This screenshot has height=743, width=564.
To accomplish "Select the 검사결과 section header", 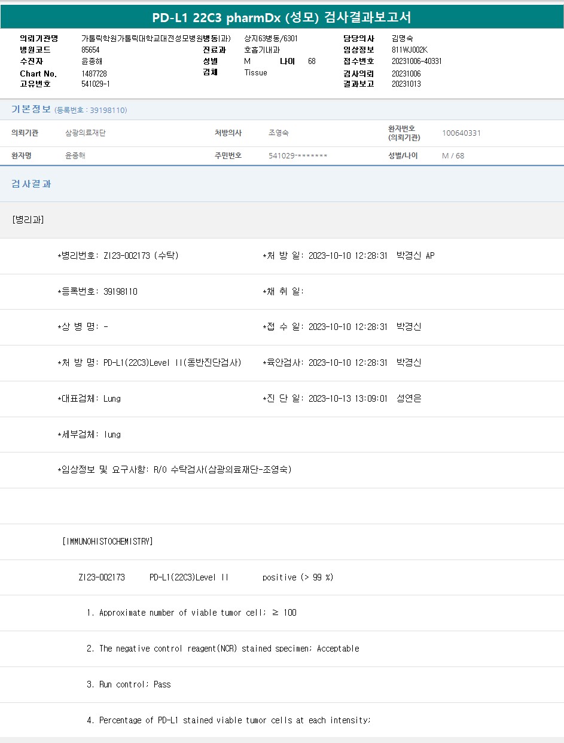I will 31,184.
